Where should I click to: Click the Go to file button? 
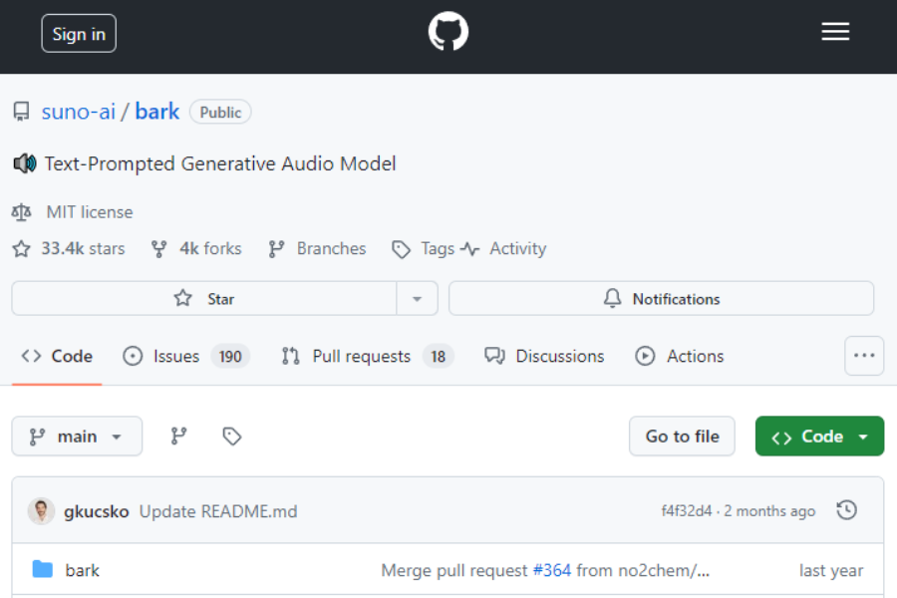[682, 436]
